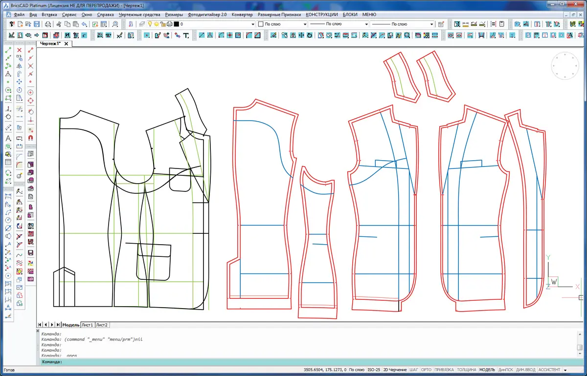Expand the layer name dropdown
Viewport: 587px width, 376px height.
[x=252, y=24]
